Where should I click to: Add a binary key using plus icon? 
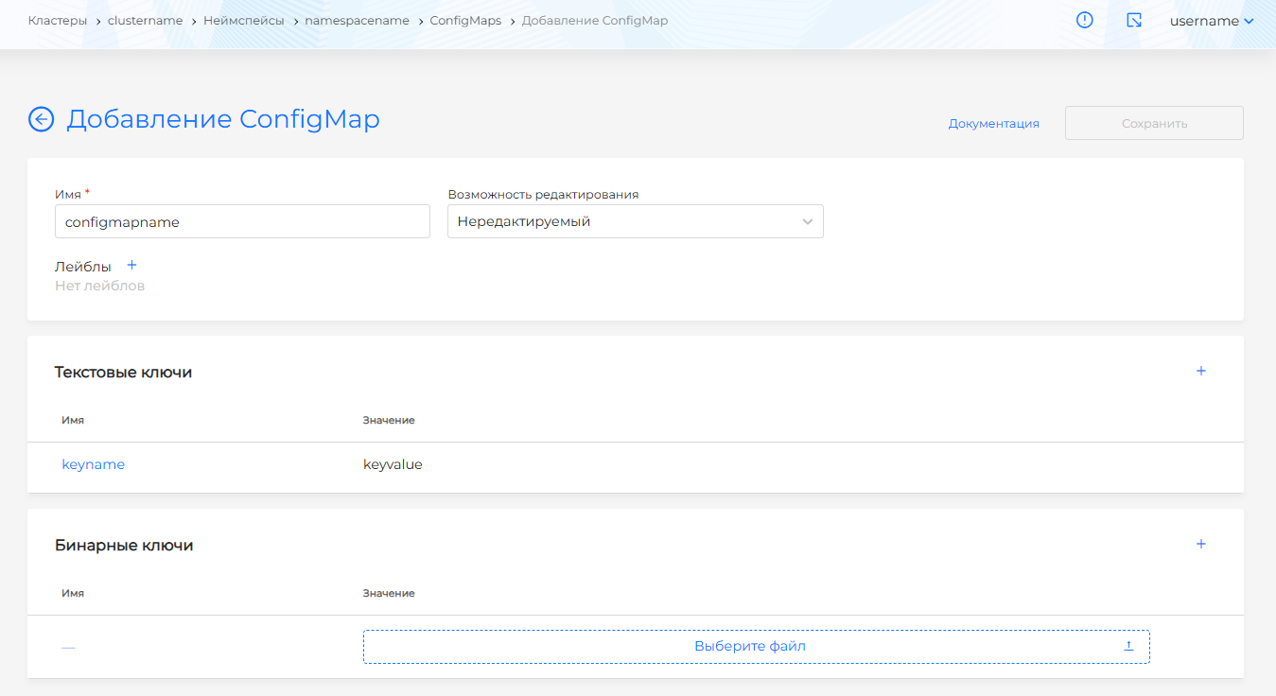pos(1200,545)
